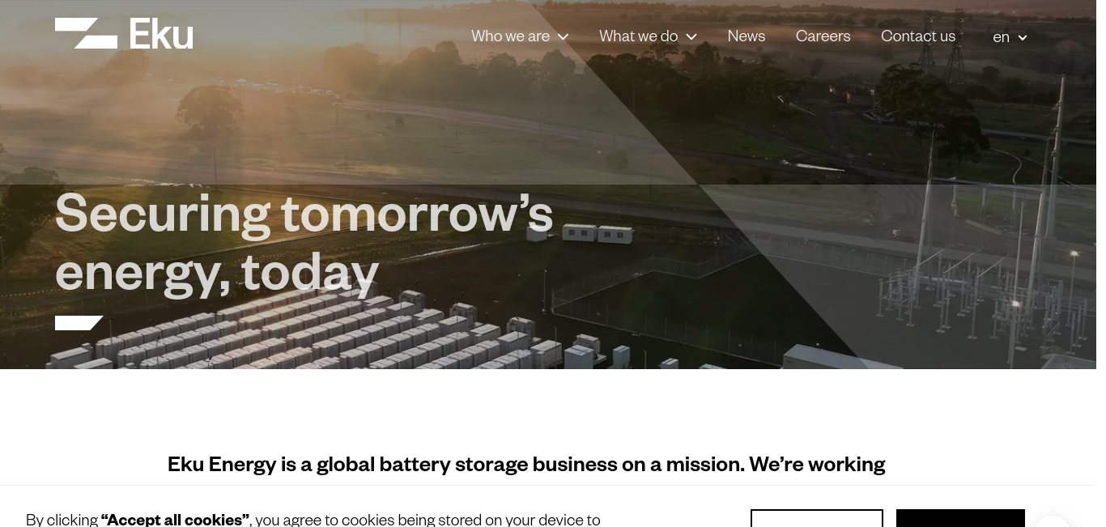Viewport: 1106px width, 527px height.
Task: Click the arrow next to en
Action: coord(1023,38)
